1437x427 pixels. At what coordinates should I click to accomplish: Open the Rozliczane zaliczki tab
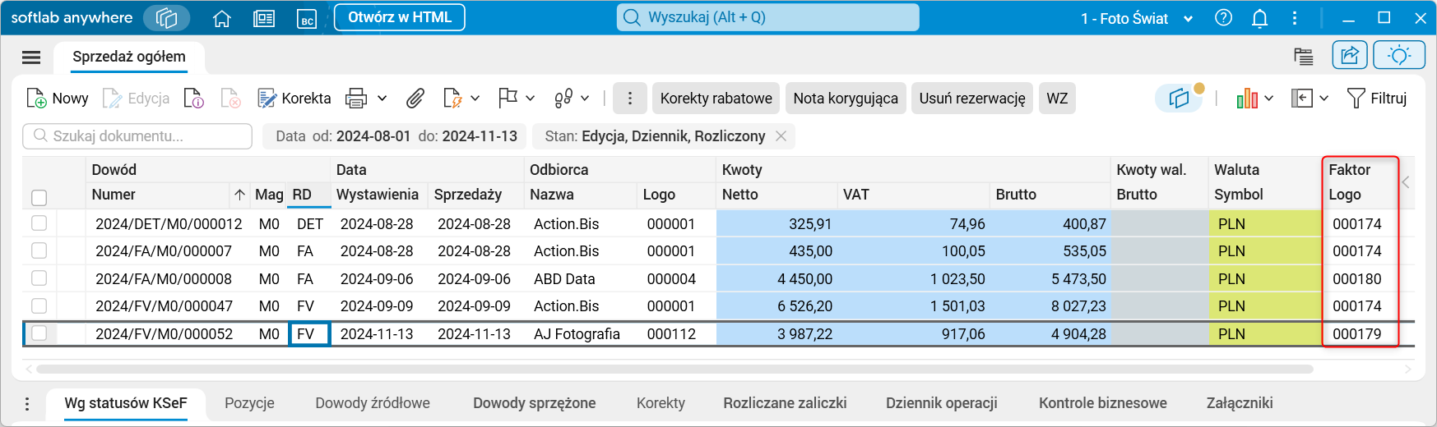(786, 403)
